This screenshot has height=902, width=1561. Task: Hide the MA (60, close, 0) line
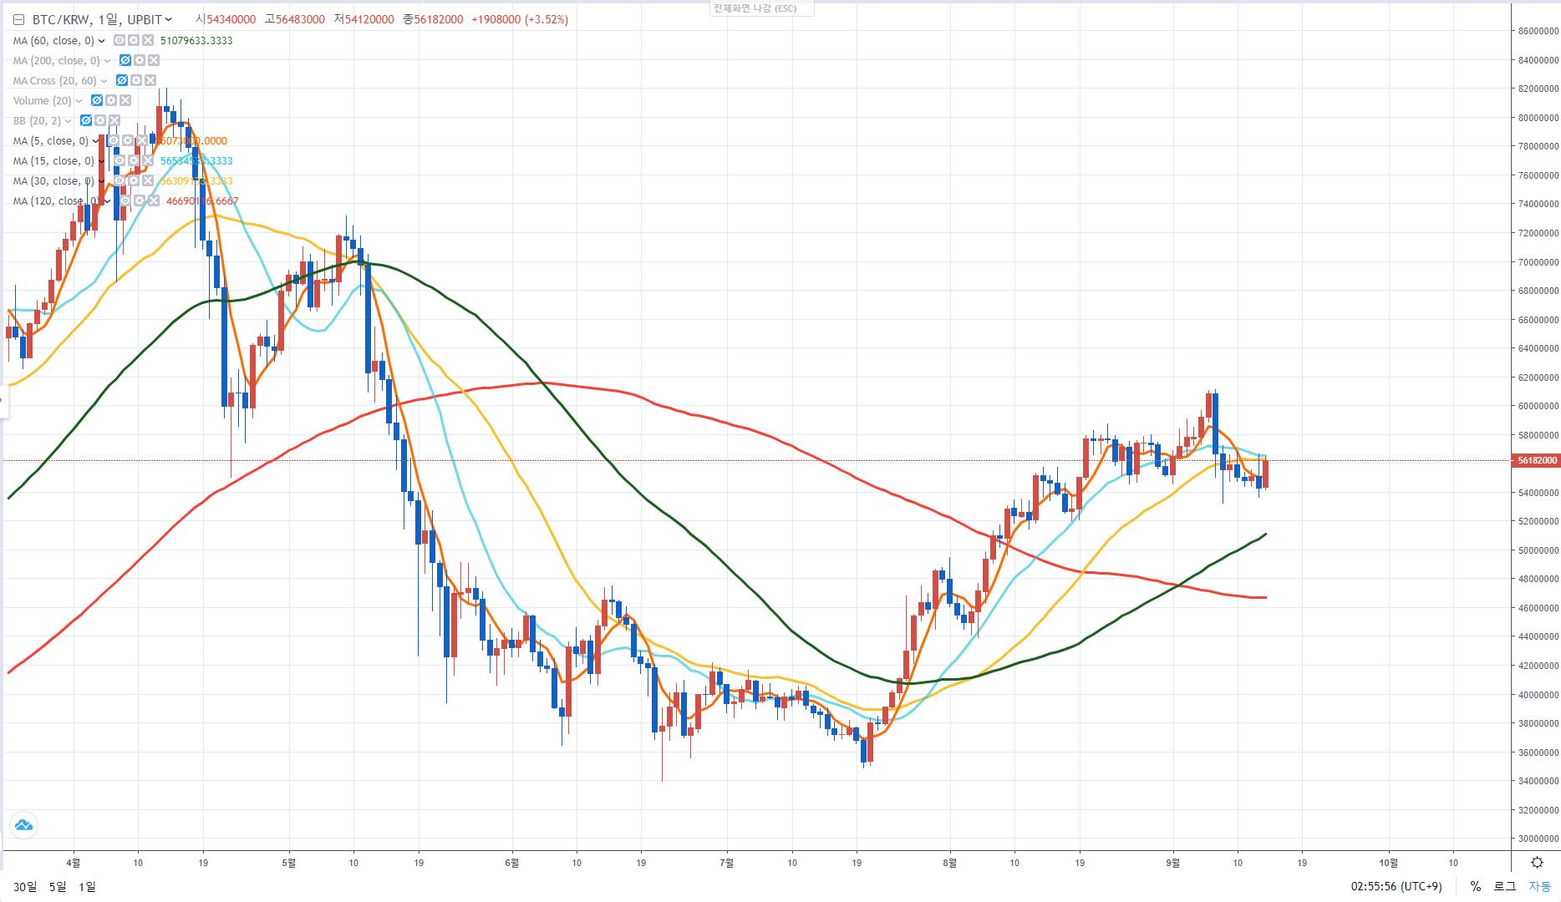tap(119, 40)
